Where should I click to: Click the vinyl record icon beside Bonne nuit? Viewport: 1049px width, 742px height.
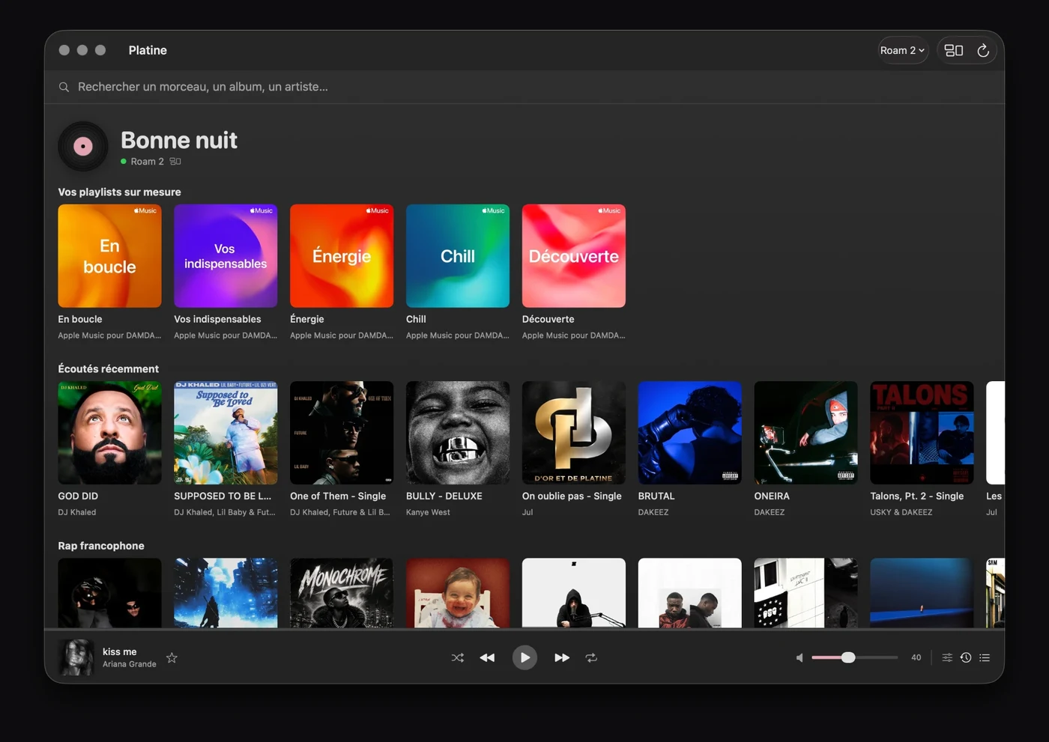pyautogui.click(x=83, y=146)
